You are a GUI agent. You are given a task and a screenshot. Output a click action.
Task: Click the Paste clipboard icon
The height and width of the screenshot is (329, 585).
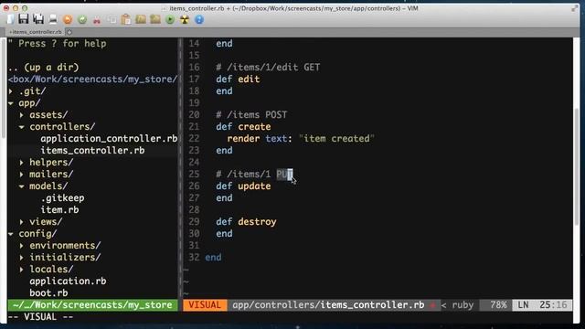126,19
